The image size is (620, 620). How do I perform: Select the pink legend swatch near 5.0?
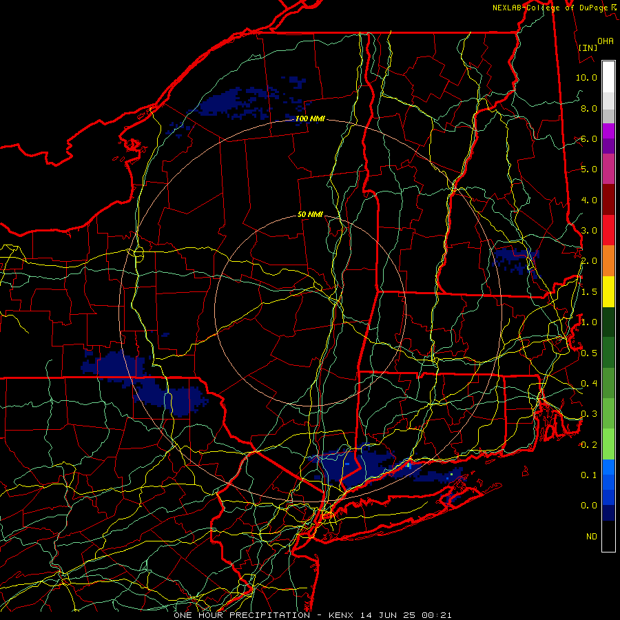(x=608, y=169)
